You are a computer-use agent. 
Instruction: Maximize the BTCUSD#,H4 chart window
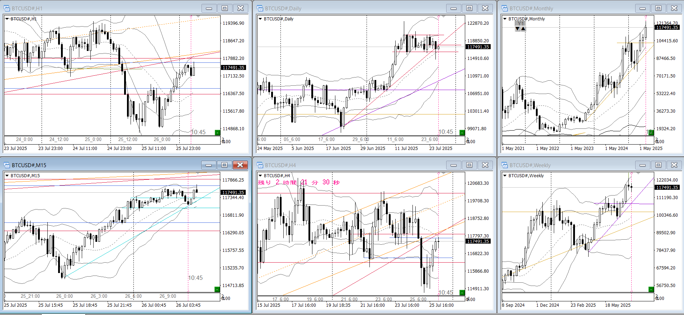pos(470,165)
